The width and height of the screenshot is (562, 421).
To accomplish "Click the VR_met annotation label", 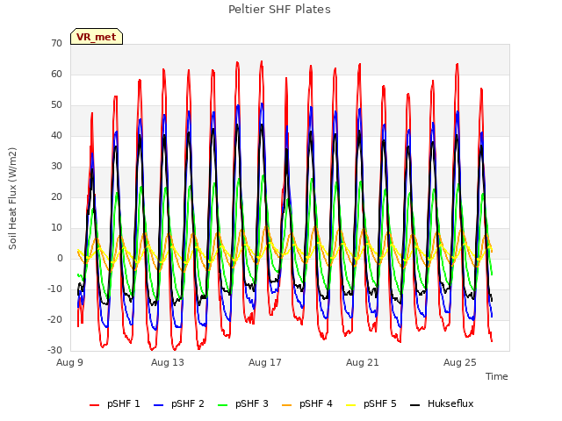I will (97, 37).
